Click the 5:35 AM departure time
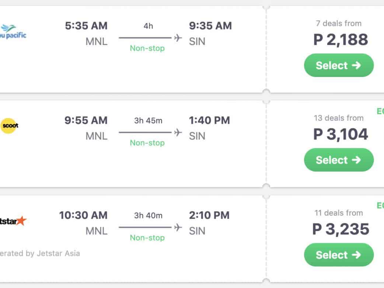Image resolution: width=384 pixels, height=288 pixels. [86, 26]
